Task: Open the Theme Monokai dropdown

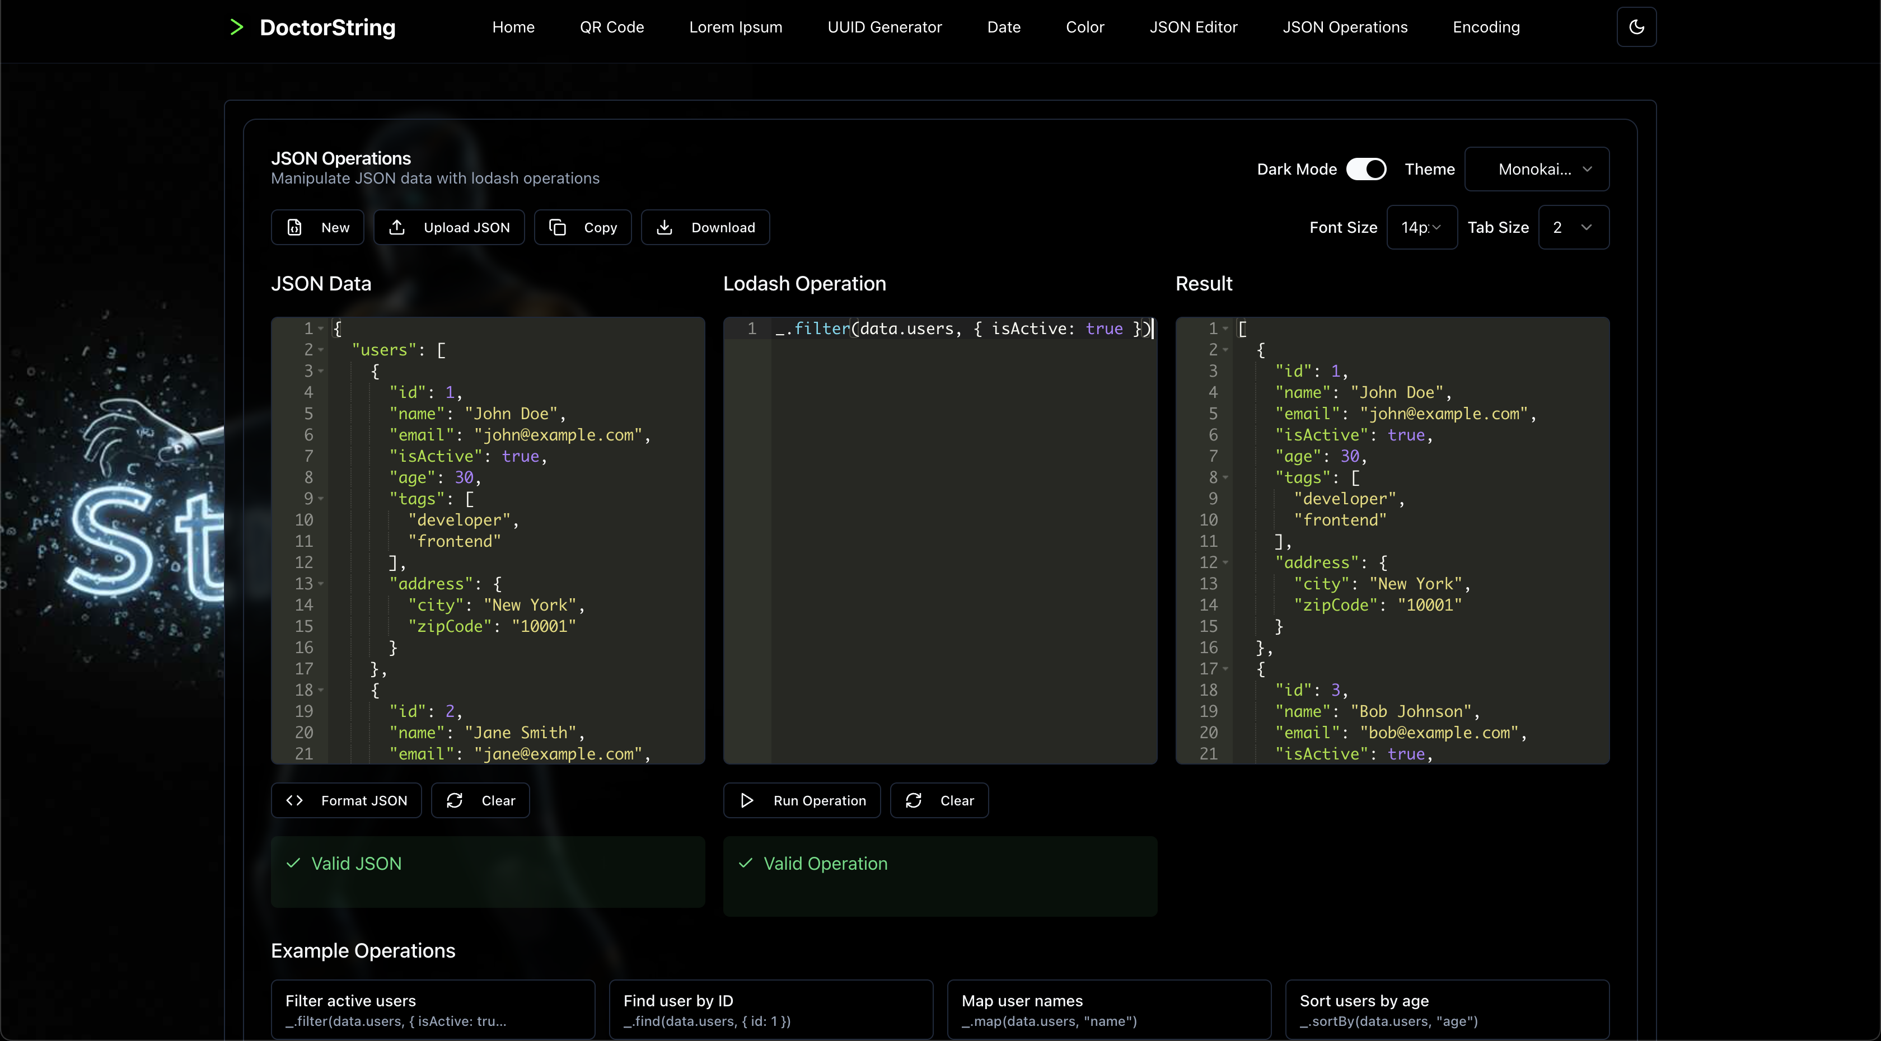Action: [x=1536, y=170]
